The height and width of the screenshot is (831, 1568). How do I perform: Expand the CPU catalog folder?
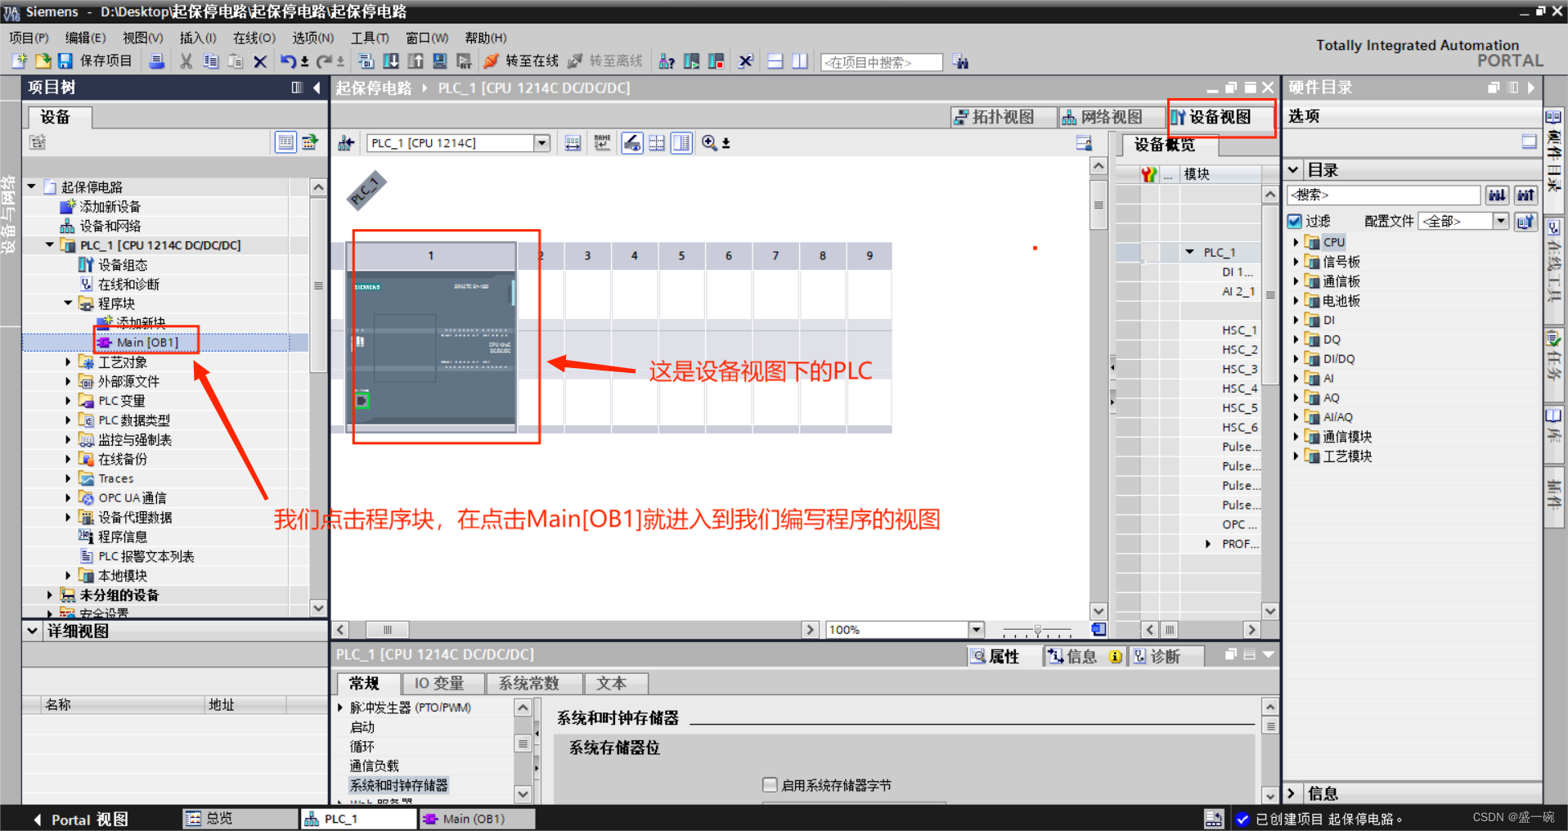(x=1296, y=242)
